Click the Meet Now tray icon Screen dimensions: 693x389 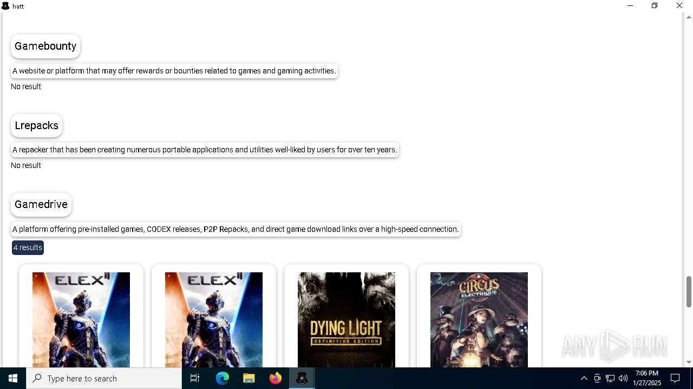(x=597, y=378)
